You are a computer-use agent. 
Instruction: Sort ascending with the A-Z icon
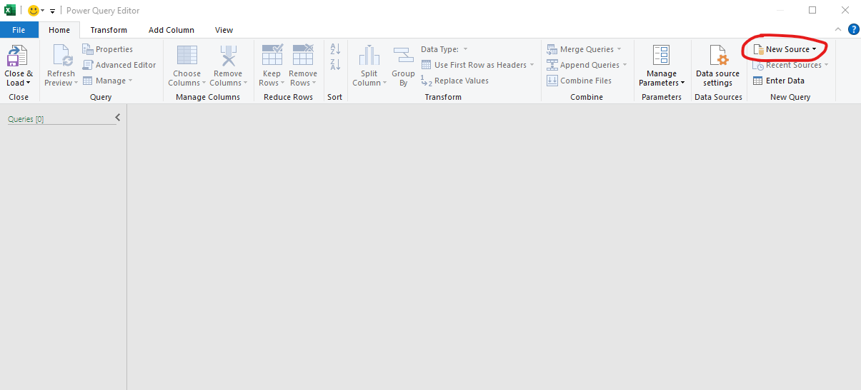335,49
